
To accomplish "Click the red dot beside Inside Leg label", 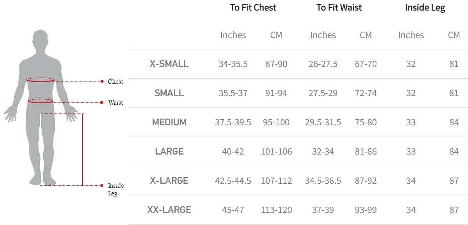I will point(102,185).
